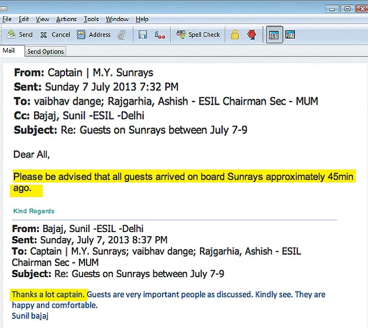
Task: Toggle the highlighted mail view icon
Action: [x=274, y=35]
